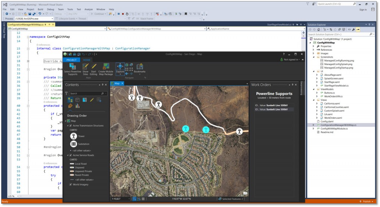Stop debugging with red square button

pos(123,14)
